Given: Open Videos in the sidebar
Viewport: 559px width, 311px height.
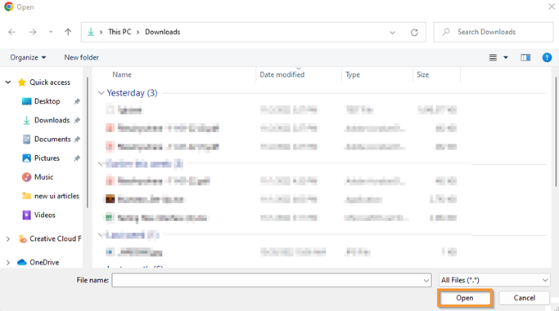Looking at the screenshot, I should tap(44, 215).
